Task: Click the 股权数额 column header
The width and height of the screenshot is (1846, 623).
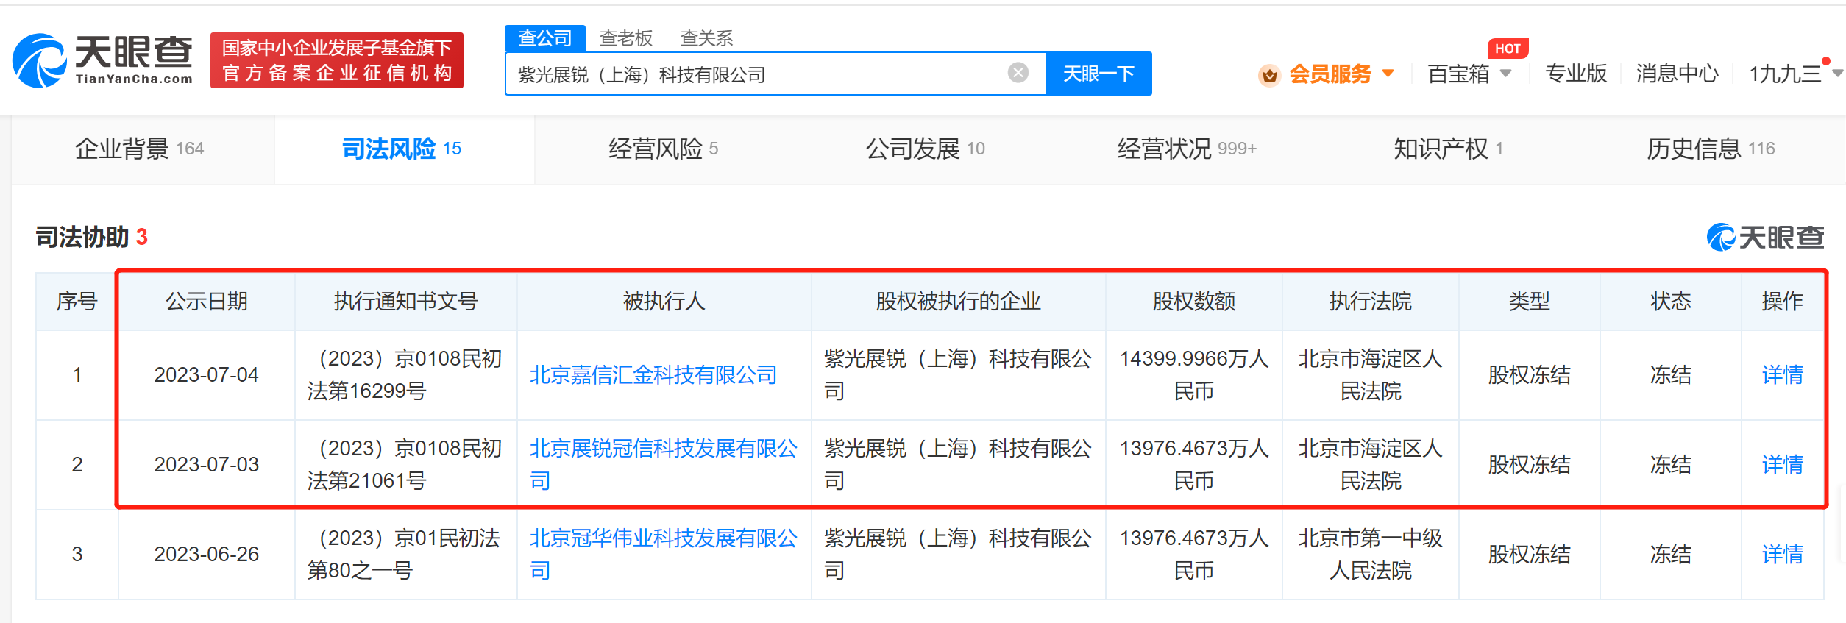Action: pos(1194,302)
